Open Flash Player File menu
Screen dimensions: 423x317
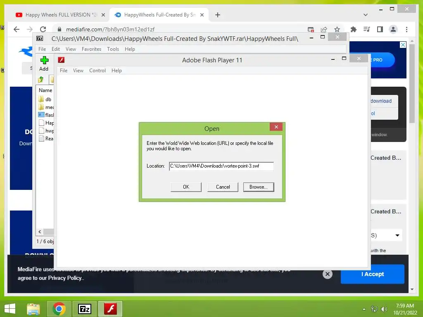point(64,70)
